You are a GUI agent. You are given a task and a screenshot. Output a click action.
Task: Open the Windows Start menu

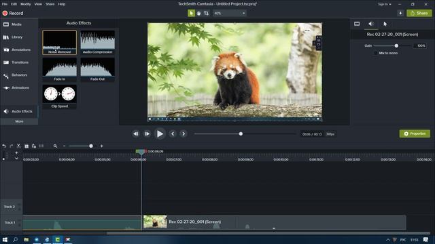[5, 239]
